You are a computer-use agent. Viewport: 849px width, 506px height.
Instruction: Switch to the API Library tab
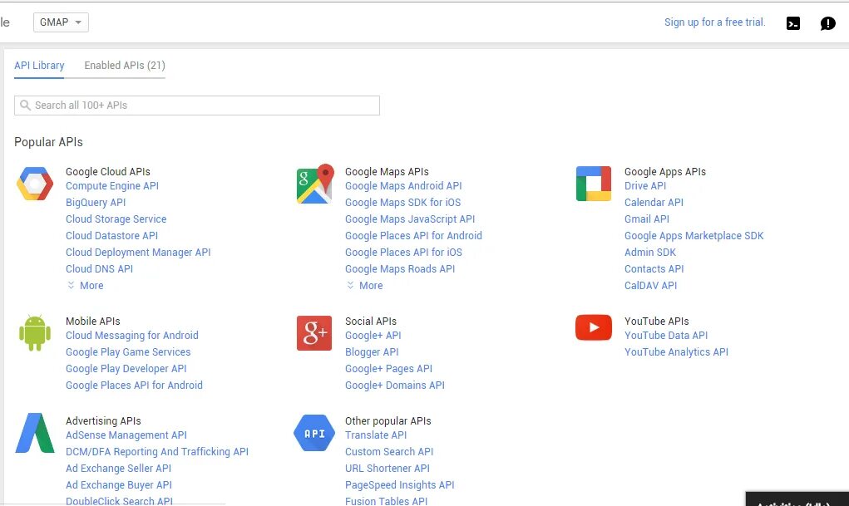(x=39, y=66)
